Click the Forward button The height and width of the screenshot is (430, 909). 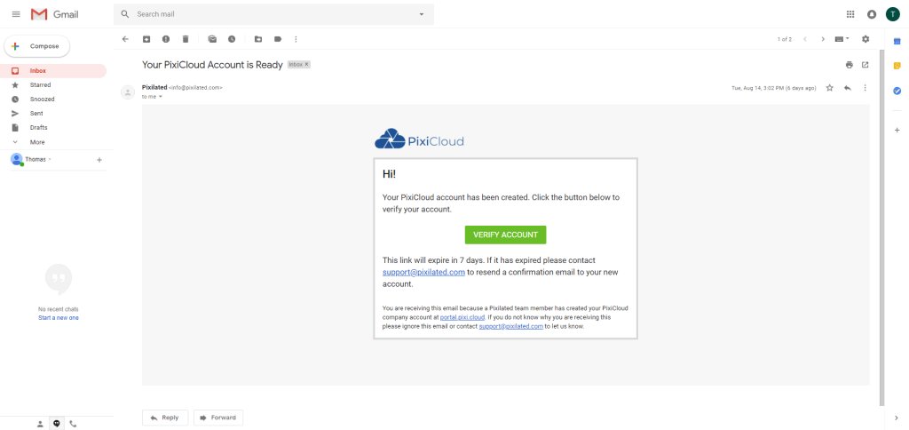pyautogui.click(x=218, y=418)
